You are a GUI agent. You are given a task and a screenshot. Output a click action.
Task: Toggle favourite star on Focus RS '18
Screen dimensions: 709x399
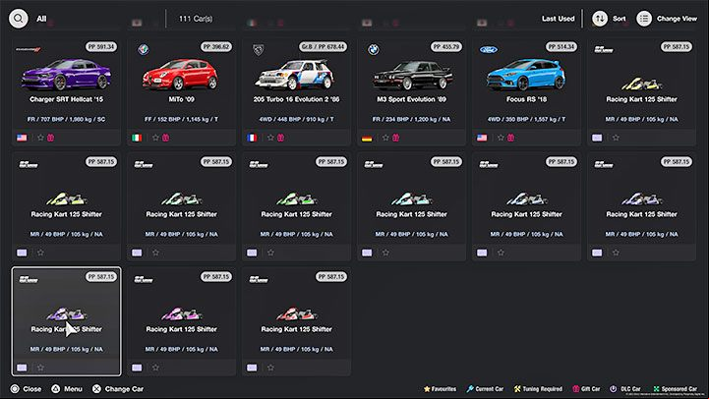pos(501,138)
